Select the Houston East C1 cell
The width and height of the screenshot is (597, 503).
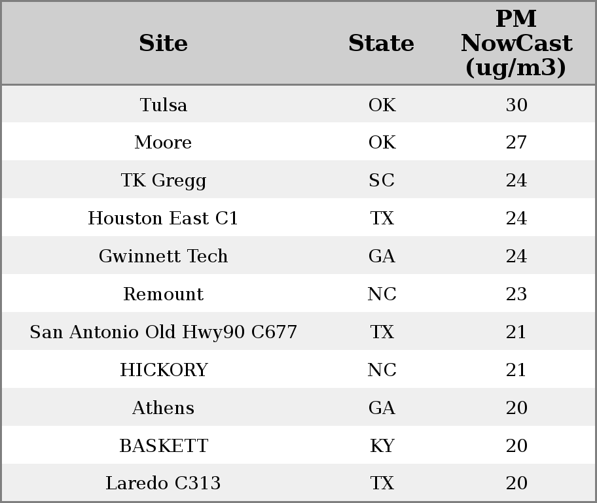tap(164, 218)
